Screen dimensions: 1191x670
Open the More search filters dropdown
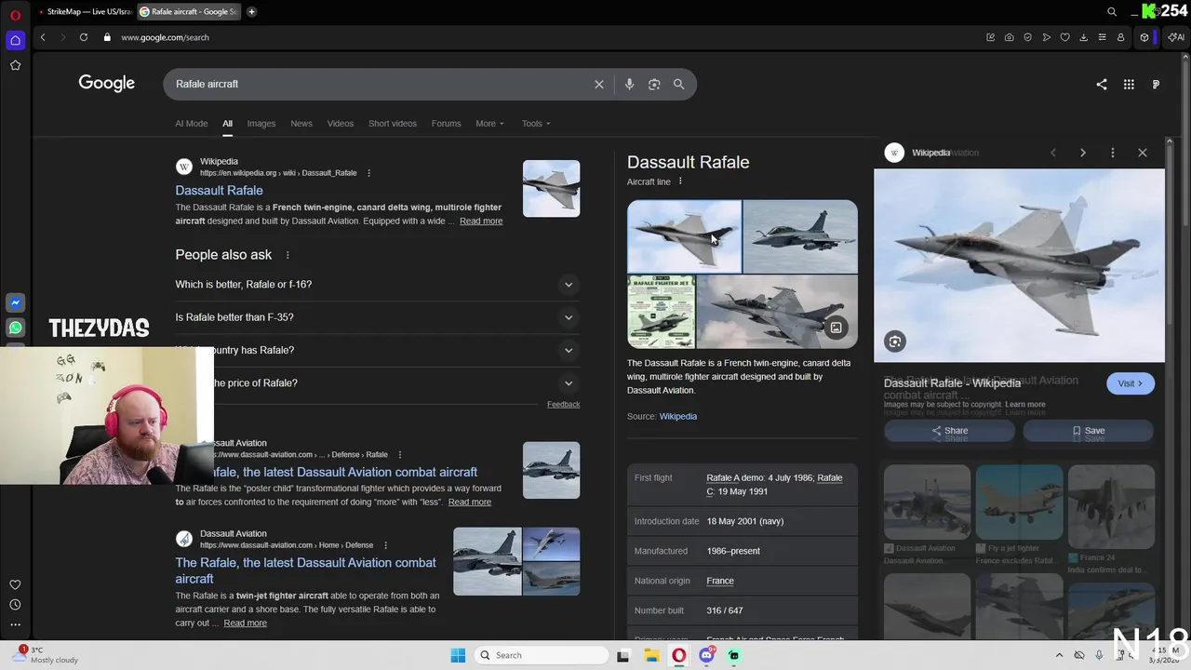[489, 124]
